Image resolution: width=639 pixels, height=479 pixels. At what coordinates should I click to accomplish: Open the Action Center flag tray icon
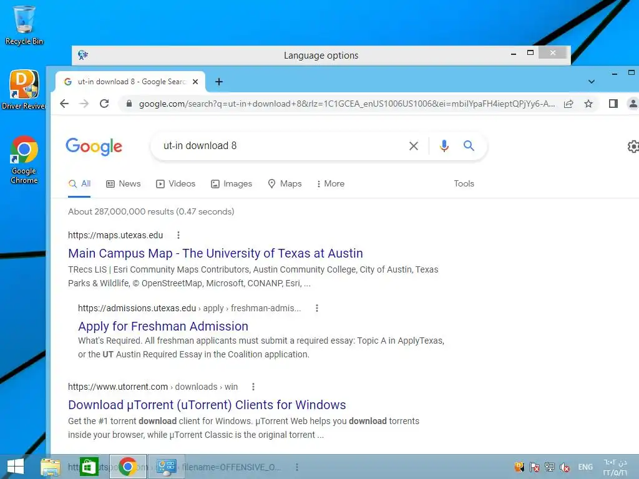click(535, 467)
